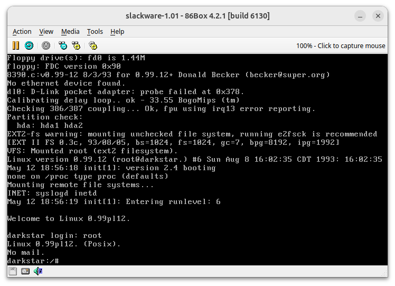Click the 'none on /proc type proc' line

[88, 176]
